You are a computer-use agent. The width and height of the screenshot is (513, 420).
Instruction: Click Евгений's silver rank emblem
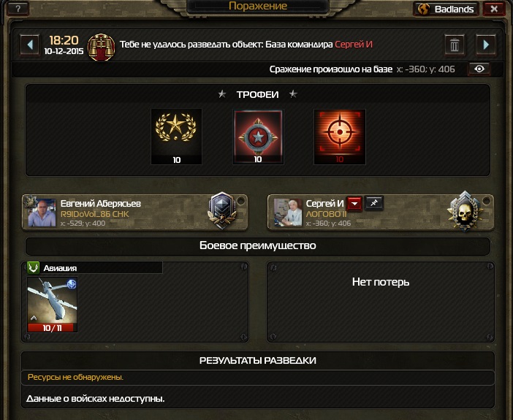point(222,210)
